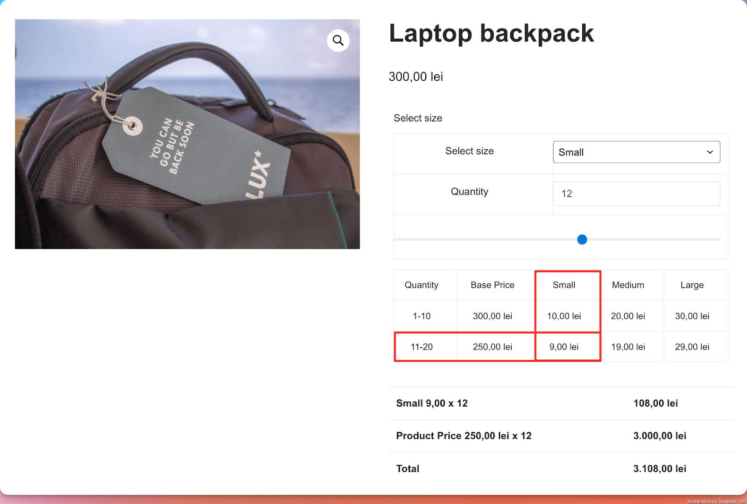Click the Large column header
This screenshot has width=747, height=504.
coord(692,285)
